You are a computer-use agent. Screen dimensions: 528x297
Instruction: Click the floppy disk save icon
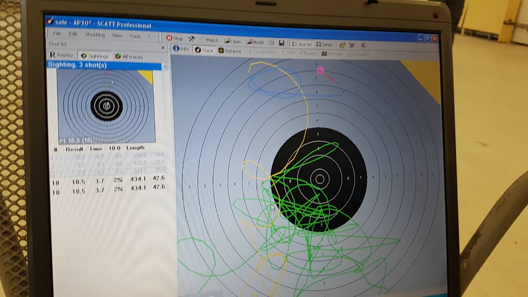pos(281,43)
